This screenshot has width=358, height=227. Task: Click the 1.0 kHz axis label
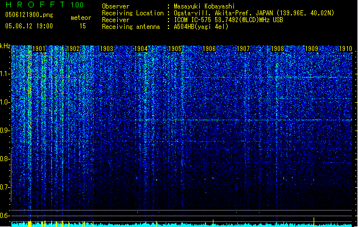5,102
